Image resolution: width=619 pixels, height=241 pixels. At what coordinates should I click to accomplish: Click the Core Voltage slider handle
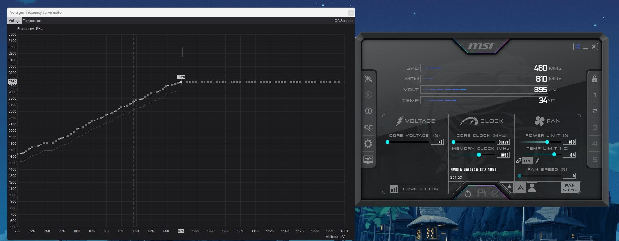coord(387,142)
